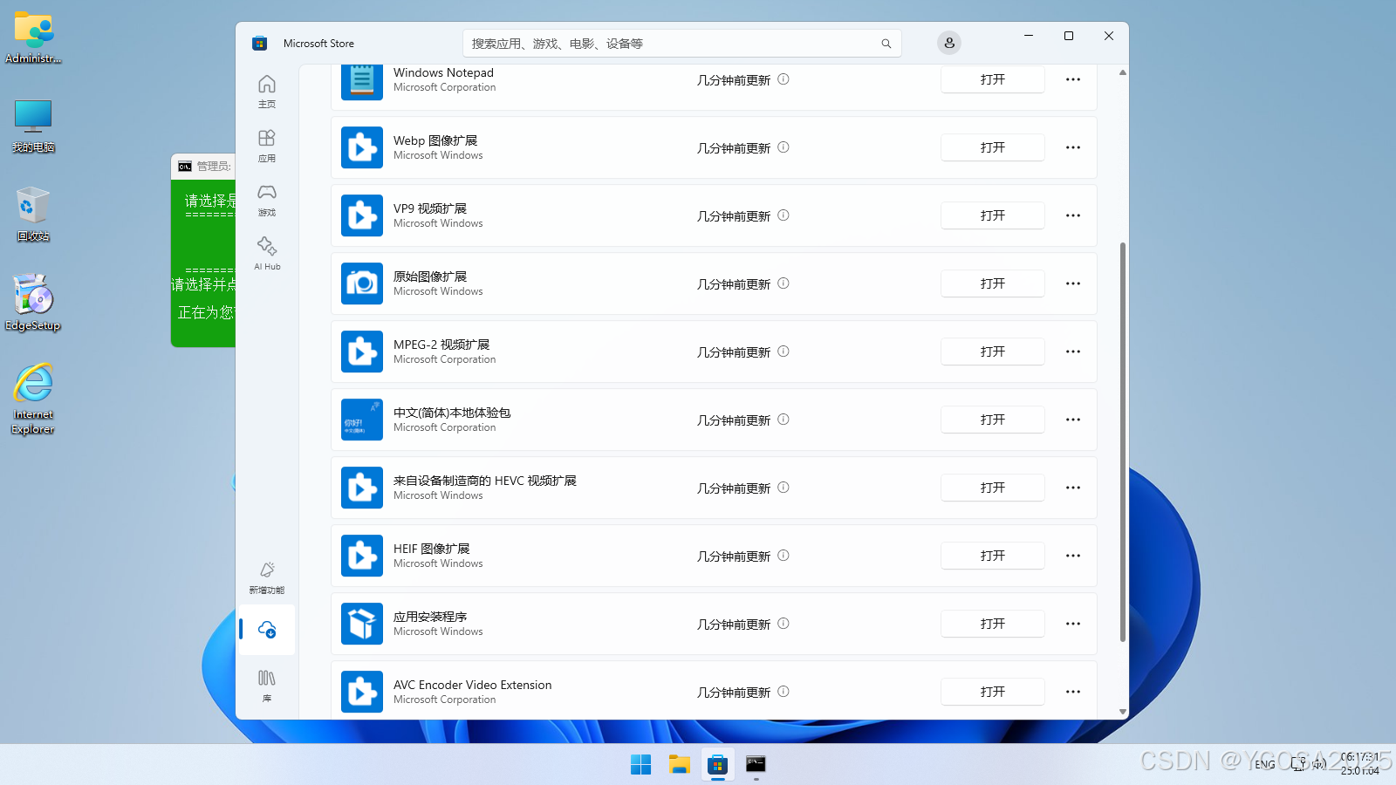Open more options for 原始图像扩展
This screenshot has height=785, width=1396.
[1073, 283]
